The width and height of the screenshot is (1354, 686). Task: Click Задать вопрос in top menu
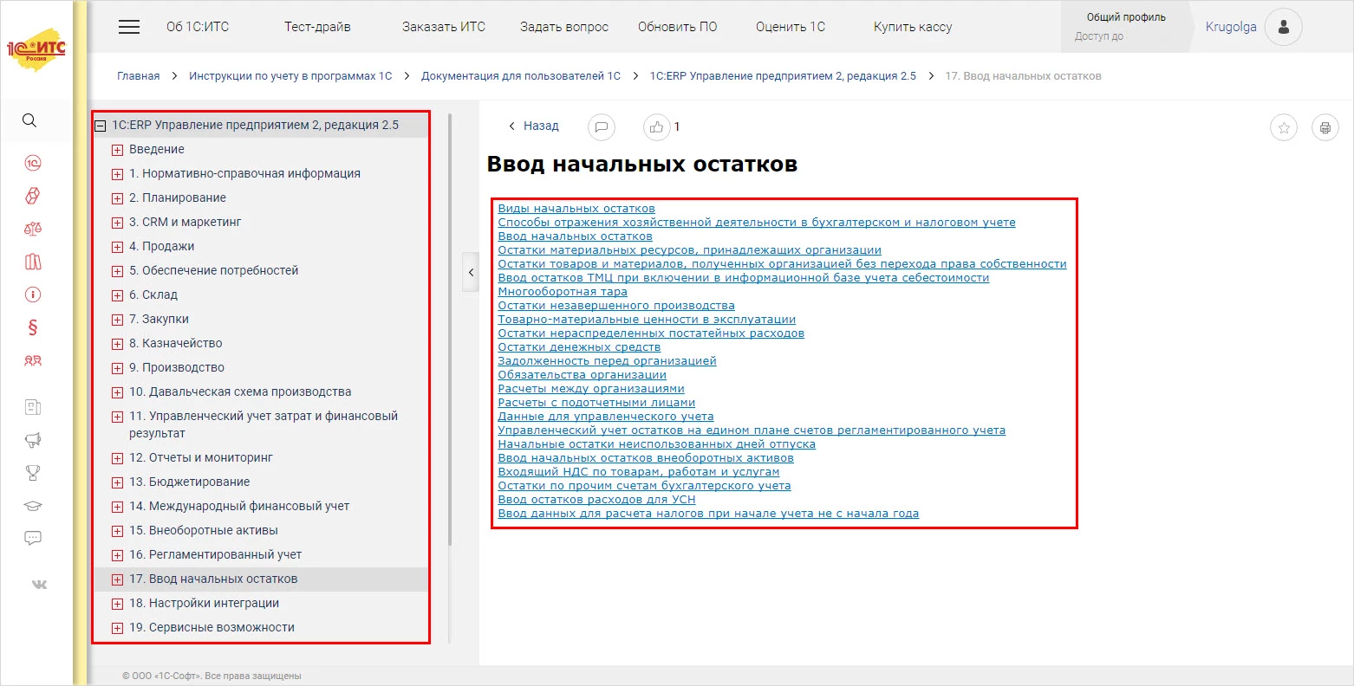(x=564, y=27)
